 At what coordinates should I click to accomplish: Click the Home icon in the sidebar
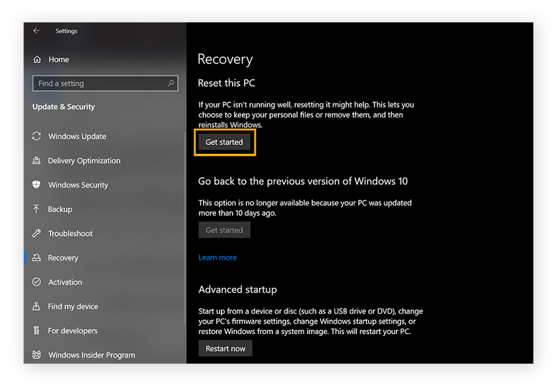click(x=37, y=59)
